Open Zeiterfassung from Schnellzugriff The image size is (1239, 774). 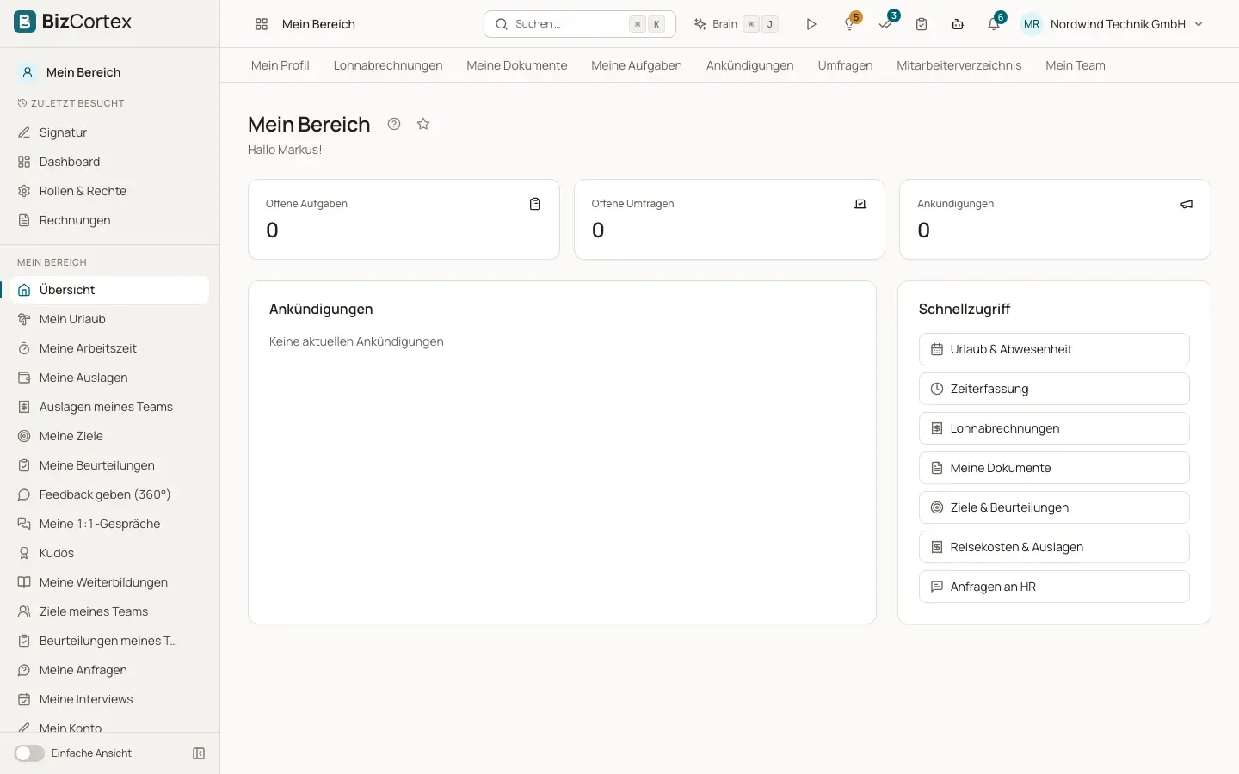(1054, 389)
